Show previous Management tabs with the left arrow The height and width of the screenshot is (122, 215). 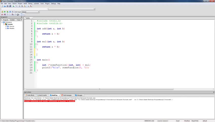pos(1,20)
